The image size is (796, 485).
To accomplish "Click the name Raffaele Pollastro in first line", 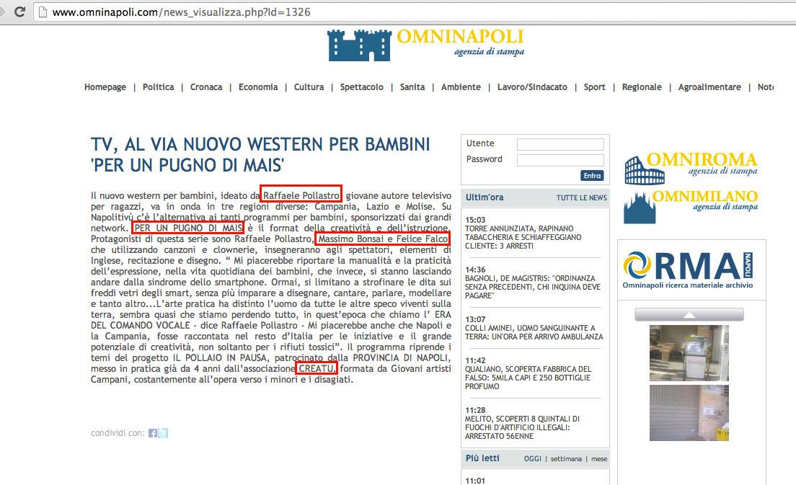I will tap(301, 195).
